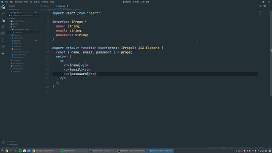Select index.tsx in Open Editors list
The height and width of the screenshot is (153, 272).
23,15
